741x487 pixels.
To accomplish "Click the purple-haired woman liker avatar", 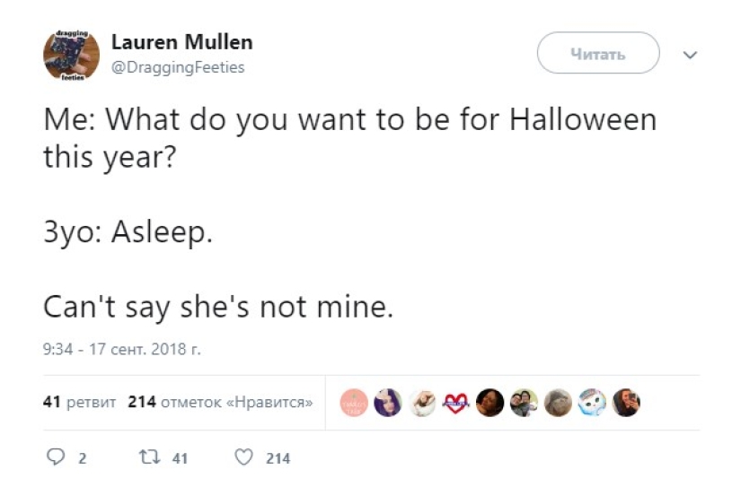I will click(387, 403).
